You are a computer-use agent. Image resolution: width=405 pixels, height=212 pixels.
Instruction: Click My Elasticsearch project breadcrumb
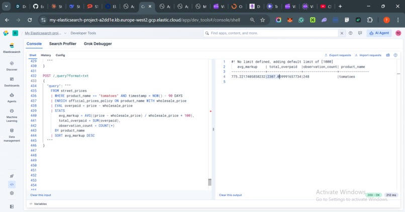coord(43,33)
